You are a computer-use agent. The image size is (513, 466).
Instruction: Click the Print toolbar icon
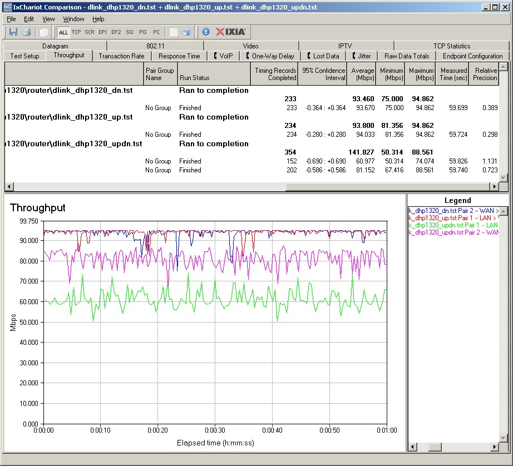point(27,32)
